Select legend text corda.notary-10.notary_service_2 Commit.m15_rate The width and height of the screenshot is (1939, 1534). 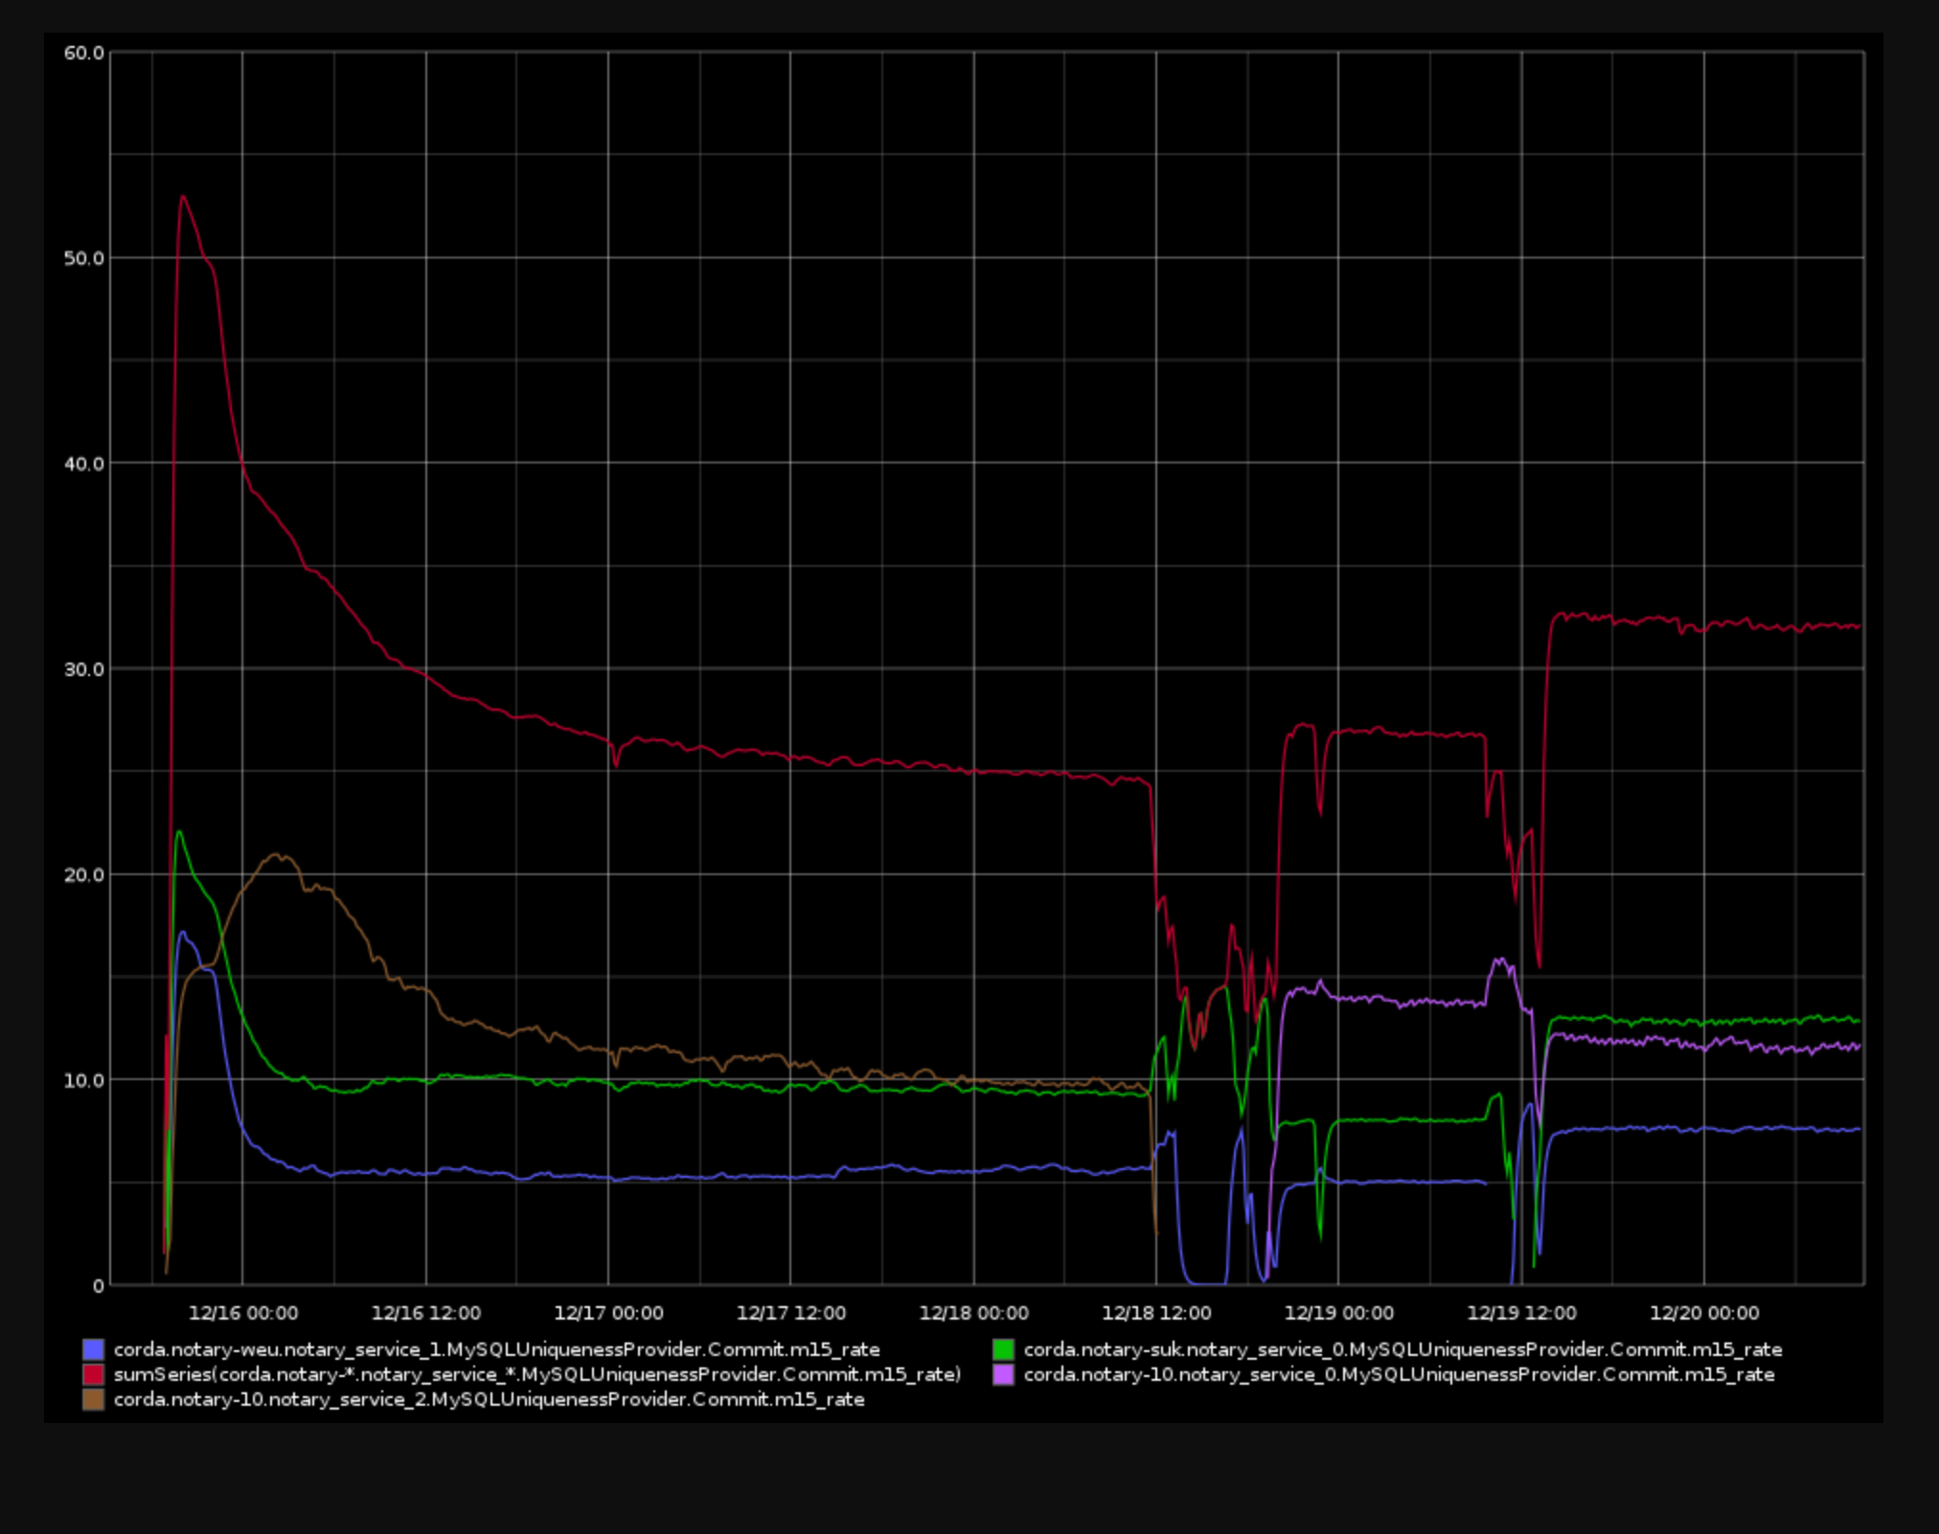[x=489, y=1399]
